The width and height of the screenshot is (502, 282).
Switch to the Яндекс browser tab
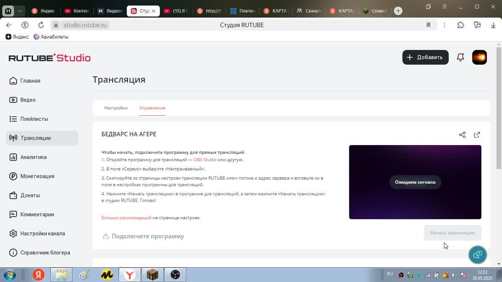43,11
